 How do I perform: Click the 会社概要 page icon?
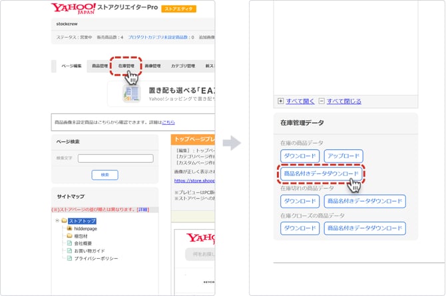tap(69, 243)
